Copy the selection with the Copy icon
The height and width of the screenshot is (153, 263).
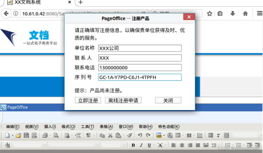[x=102, y=135]
